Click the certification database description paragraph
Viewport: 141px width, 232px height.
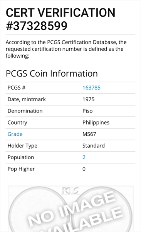tap(66, 49)
